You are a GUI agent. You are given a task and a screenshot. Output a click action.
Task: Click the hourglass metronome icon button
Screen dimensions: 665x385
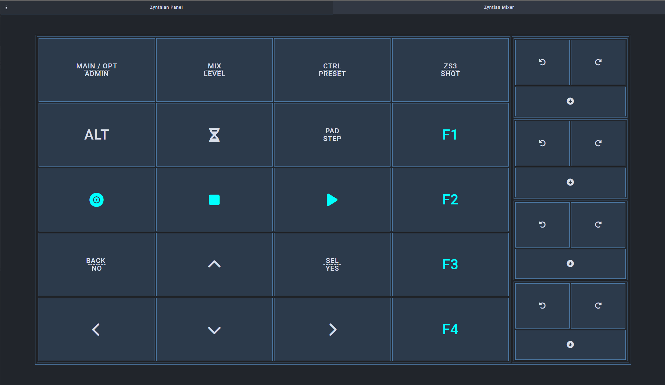215,135
